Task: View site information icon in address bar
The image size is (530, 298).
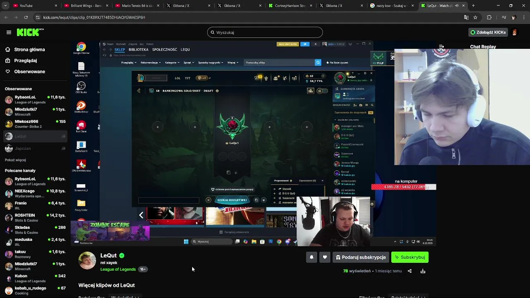Action: 38,17
